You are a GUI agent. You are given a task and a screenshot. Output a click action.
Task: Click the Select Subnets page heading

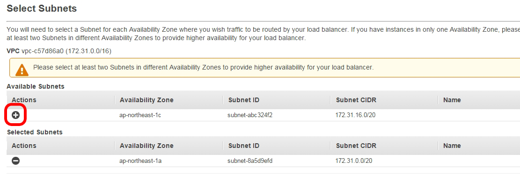pyautogui.click(x=42, y=8)
